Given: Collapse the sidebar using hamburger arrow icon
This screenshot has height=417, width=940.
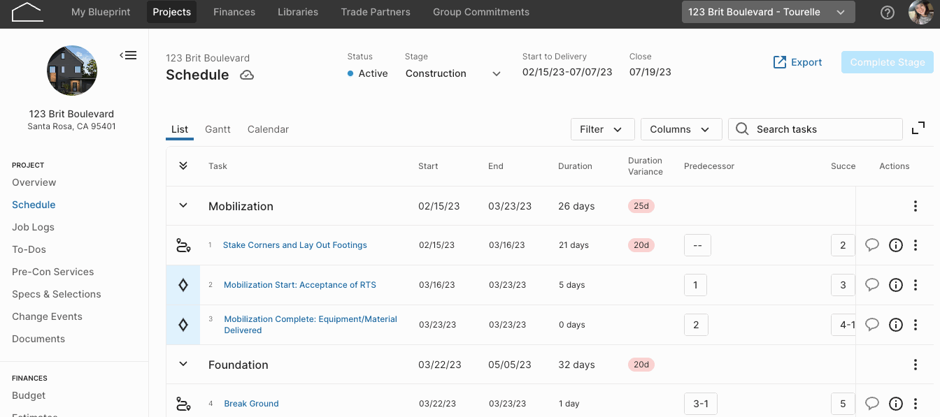Looking at the screenshot, I should (x=128, y=55).
